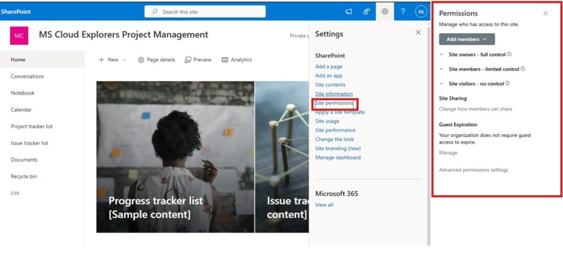
Task: Open Analytics in the command bar
Action: tap(236, 59)
